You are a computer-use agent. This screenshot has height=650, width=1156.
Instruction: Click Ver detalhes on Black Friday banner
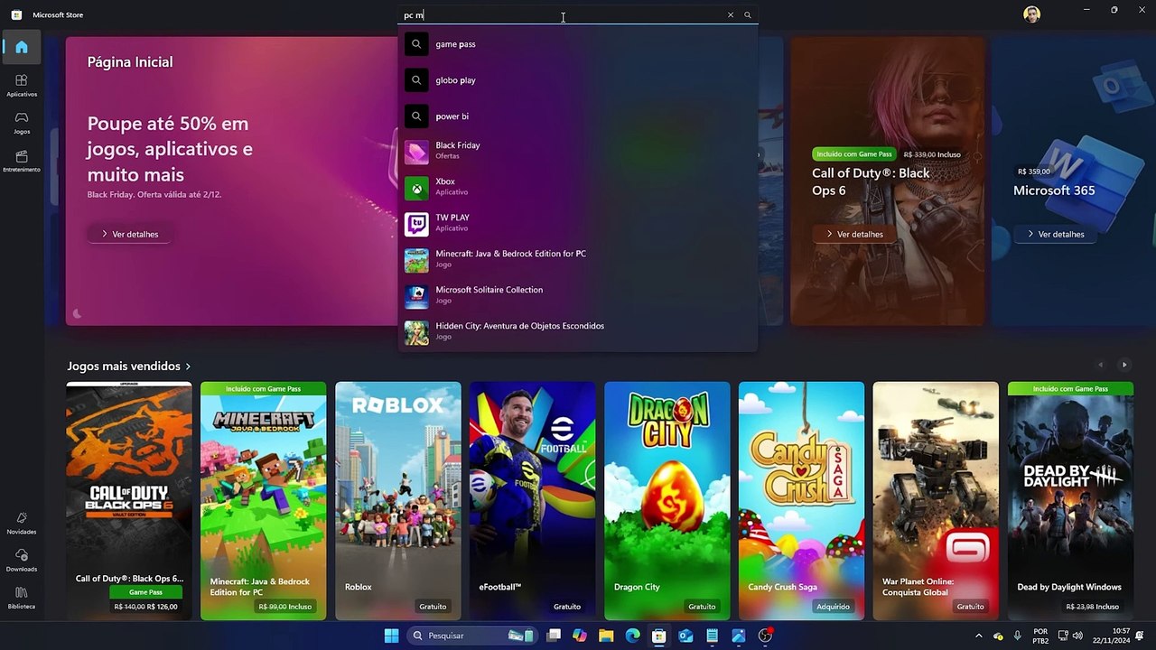pos(130,234)
